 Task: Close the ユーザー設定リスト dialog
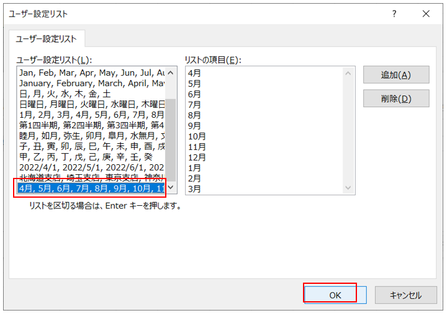coord(426,14)
